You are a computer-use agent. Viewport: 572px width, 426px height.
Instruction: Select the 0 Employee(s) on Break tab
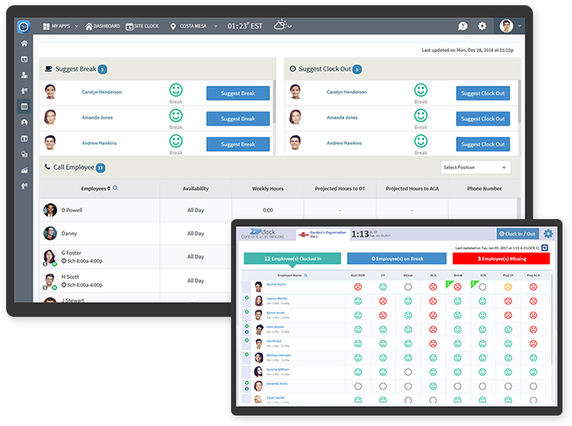[397, 258]
